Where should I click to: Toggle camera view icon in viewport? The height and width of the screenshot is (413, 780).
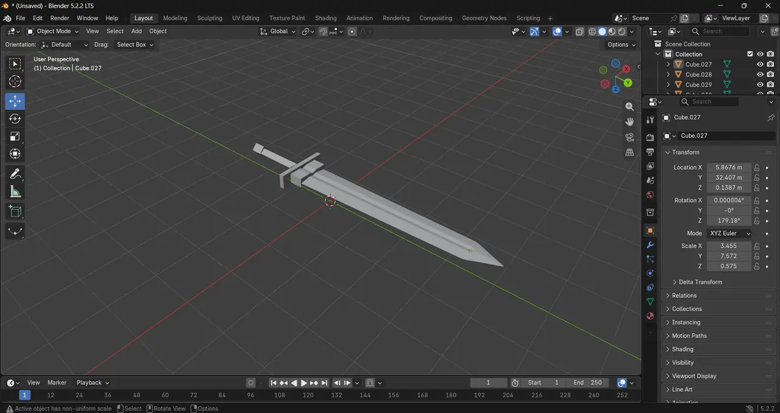[629, 137]
